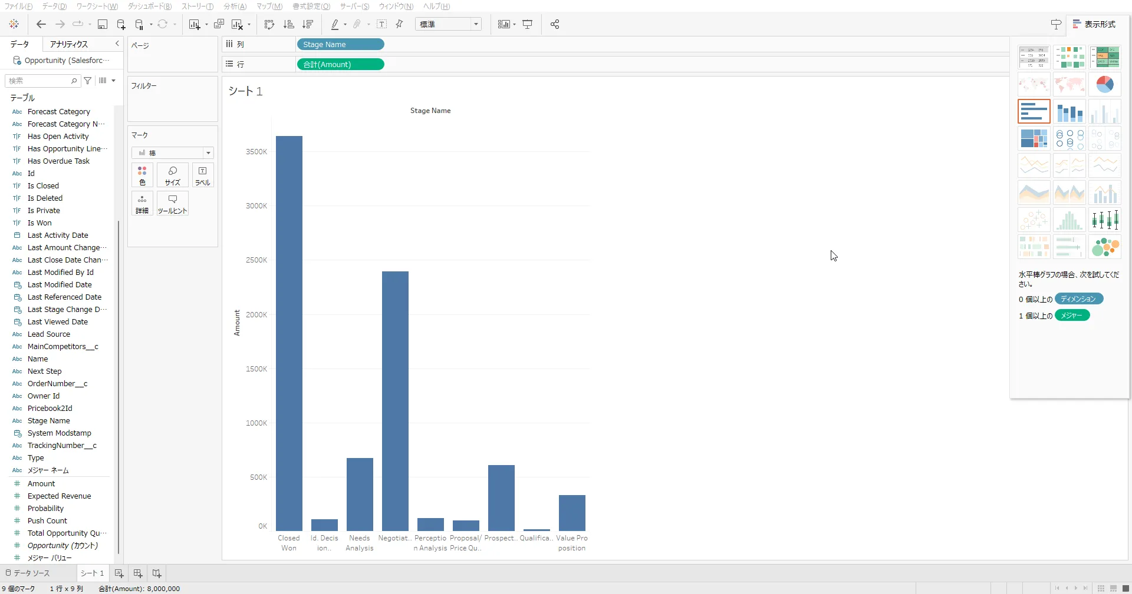The width and height of the screenshot is (1132, 594).
Task: Open the color (色) marks card
Action: (x=142, y=175)
